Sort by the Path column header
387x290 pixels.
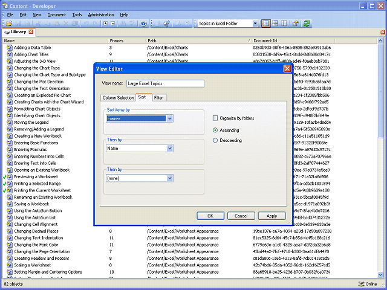pyautogui.click(x=199, y=40)
